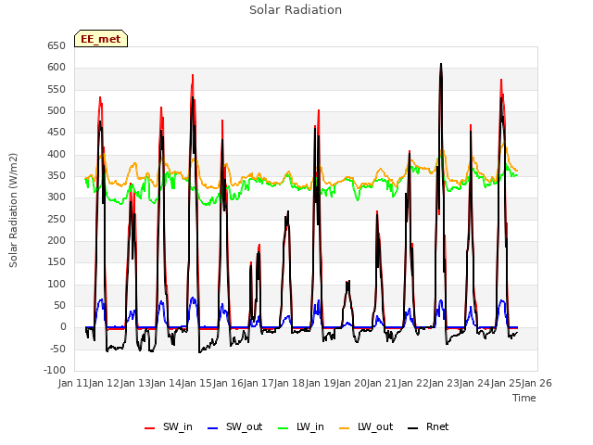
Task: Click the Jan 20 x-axis tick label
Action: point(351,383)
